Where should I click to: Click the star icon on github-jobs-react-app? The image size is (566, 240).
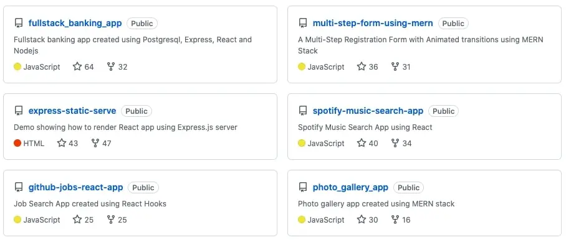point(77,219)
